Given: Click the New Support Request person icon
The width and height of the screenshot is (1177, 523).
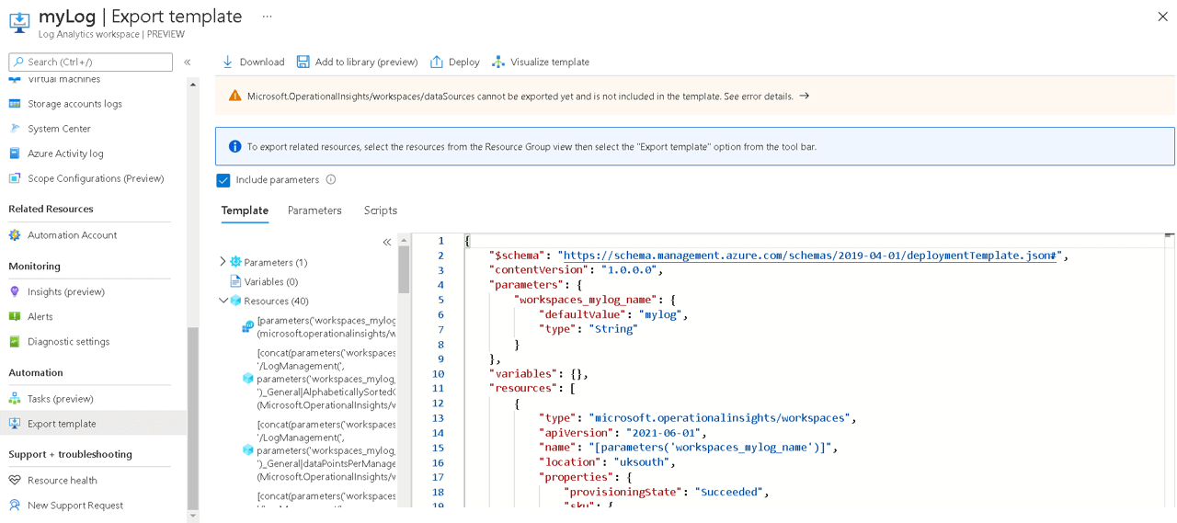Looking at the screenshot, I should click(x=15, y=506).
